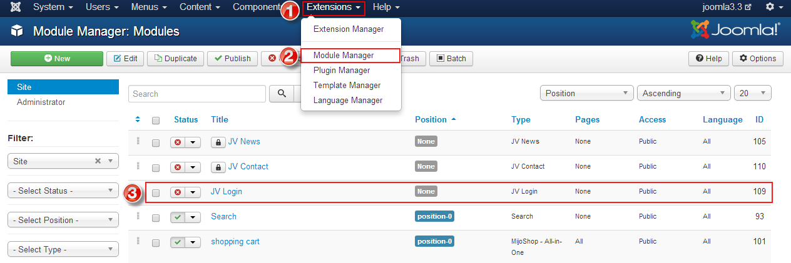This screenshot has width=791, height=263.
Task: Open the JV Login module link
Action: point(227,192)
